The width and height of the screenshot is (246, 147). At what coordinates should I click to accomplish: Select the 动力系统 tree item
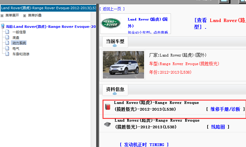tap(19, 43)
